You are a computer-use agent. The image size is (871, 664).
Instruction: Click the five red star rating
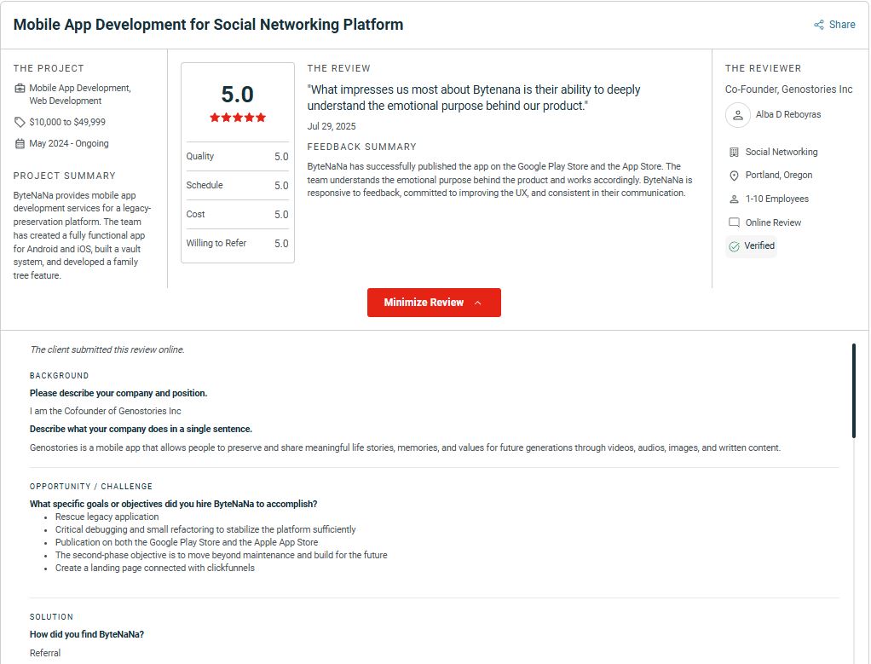pyautogui.click(x=238, y=118)
